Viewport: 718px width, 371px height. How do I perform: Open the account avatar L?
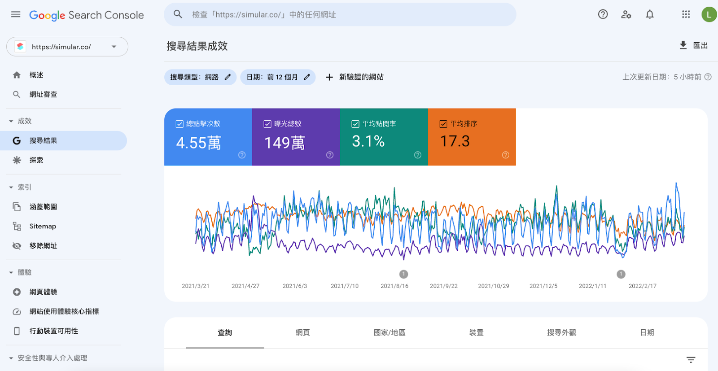[709, 14]
